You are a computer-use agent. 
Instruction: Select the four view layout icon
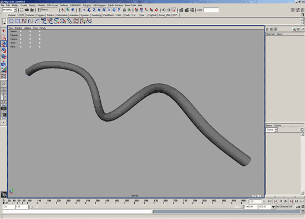(x=3, y=90)
